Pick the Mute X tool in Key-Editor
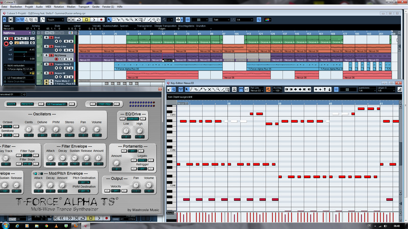The height and width of the screenshot is (229, 408). click(x=209, y=90)
